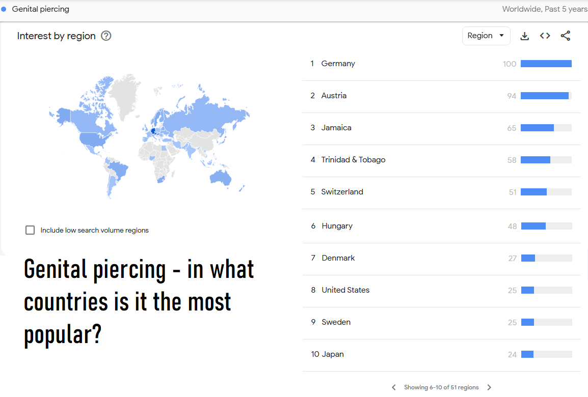The height and width of the screenshot is (397, 588).
Task: Click Australia on the world map
Action: coord(221,178)
